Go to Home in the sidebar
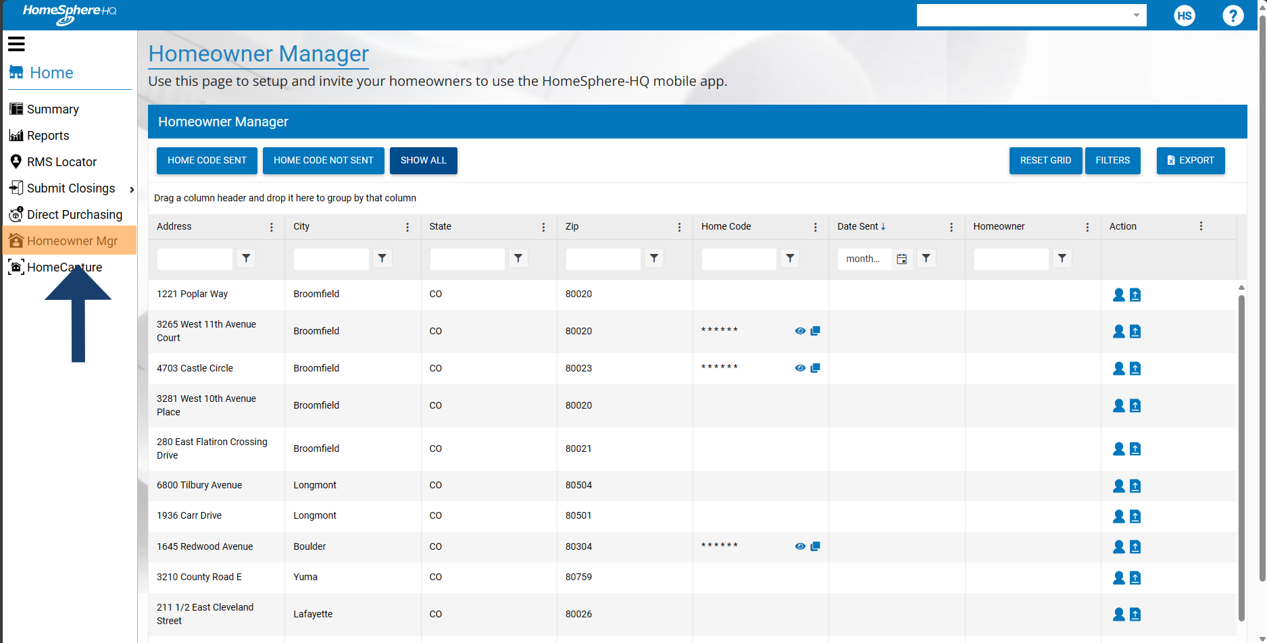Viewport: 1267px width, 643px height. pos(41,72)
